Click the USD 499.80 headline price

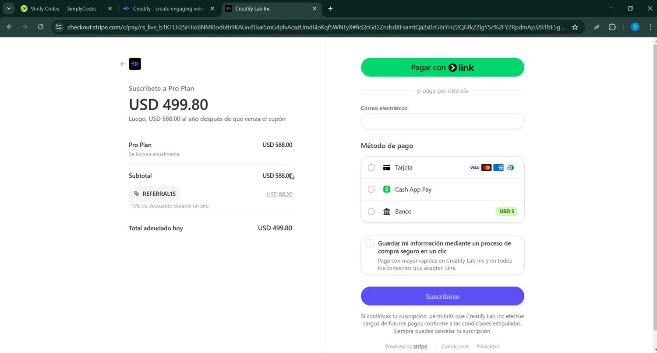(x=168, y=104)
